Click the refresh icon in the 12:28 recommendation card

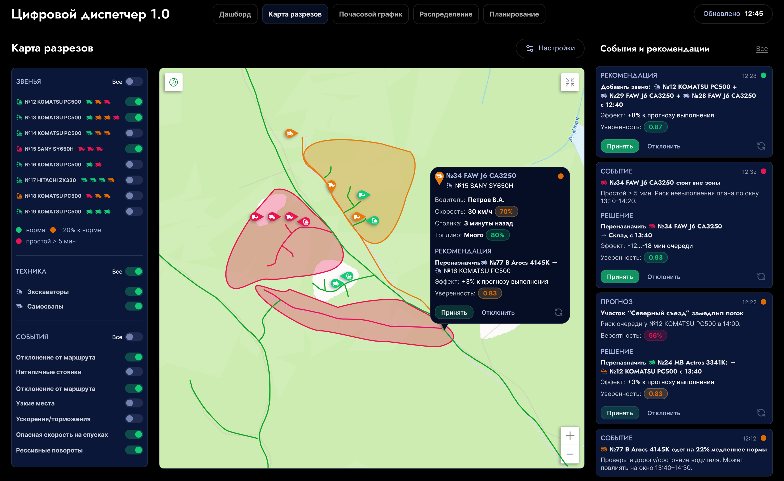[761, 146]
